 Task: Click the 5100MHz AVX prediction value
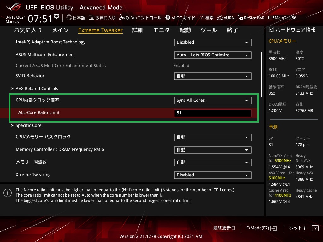[277, 178]
